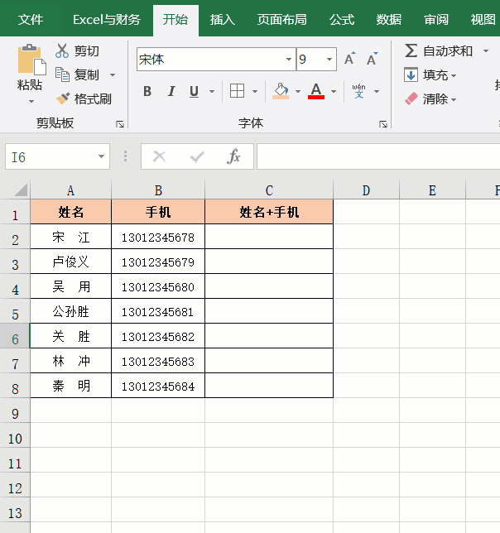The height and width of the screenshot is (533, 500).
Task: Apply cell borders icon
Action: coord(237,91)
